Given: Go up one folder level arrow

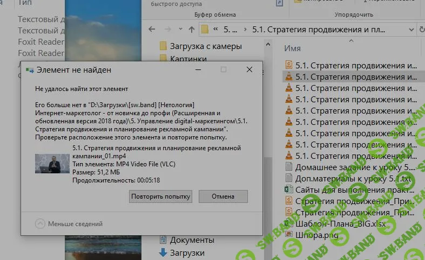Looking at the screenshot, I should click(x=192, y=29).
